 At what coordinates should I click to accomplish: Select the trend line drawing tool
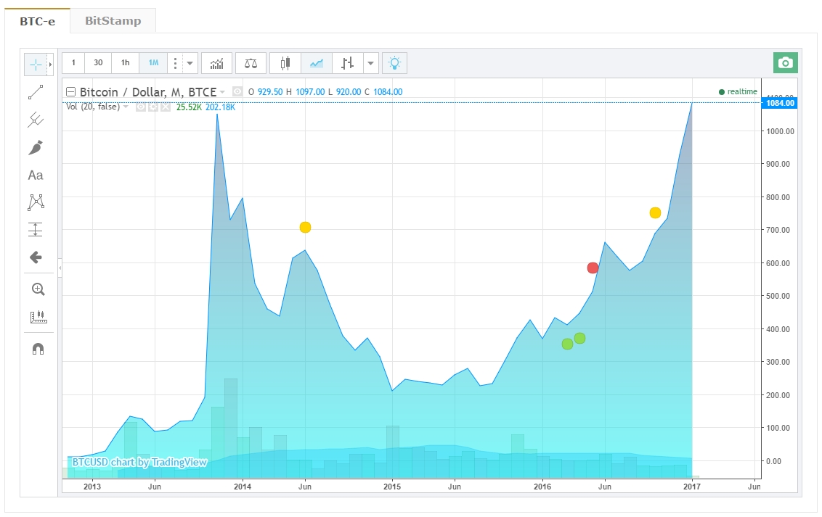tap(36, 93)
